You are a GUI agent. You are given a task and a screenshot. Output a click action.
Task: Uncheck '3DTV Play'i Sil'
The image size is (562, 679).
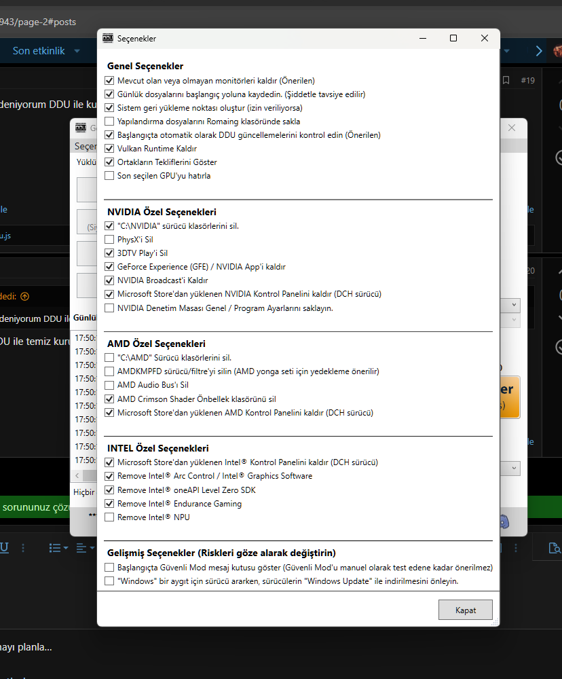pyautogui.click(x=109, y=253)
